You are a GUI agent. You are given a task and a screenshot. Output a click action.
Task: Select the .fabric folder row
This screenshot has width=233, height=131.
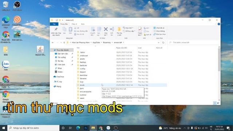(122, 52)
